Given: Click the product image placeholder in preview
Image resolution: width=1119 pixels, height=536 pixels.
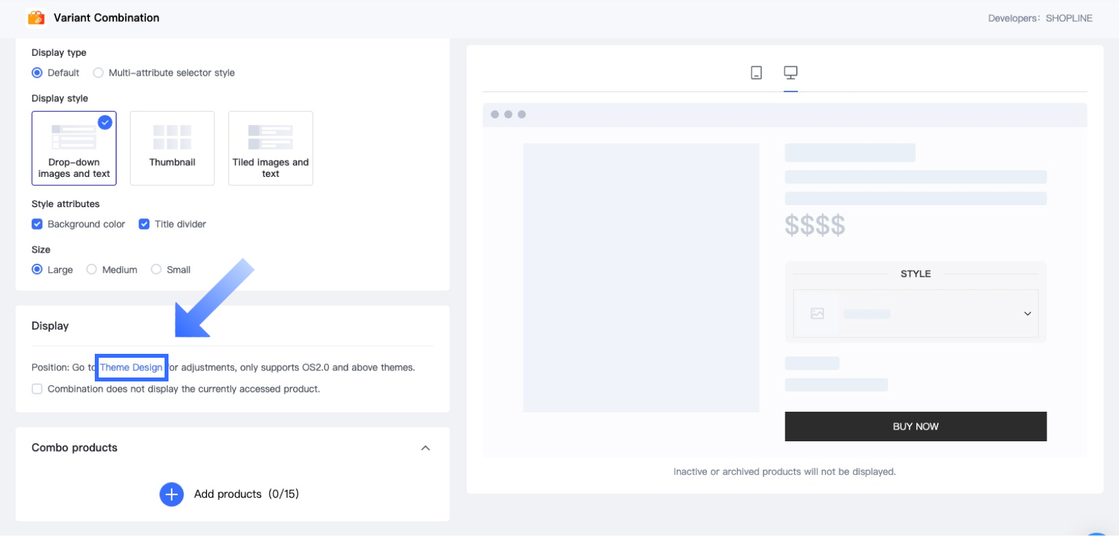Looking at the screenshot, I should tap(641, 278).
